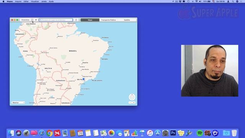This screenshot has width=245, height=138.
Task: Open the Ajuda menu
Action: [51, 2]
